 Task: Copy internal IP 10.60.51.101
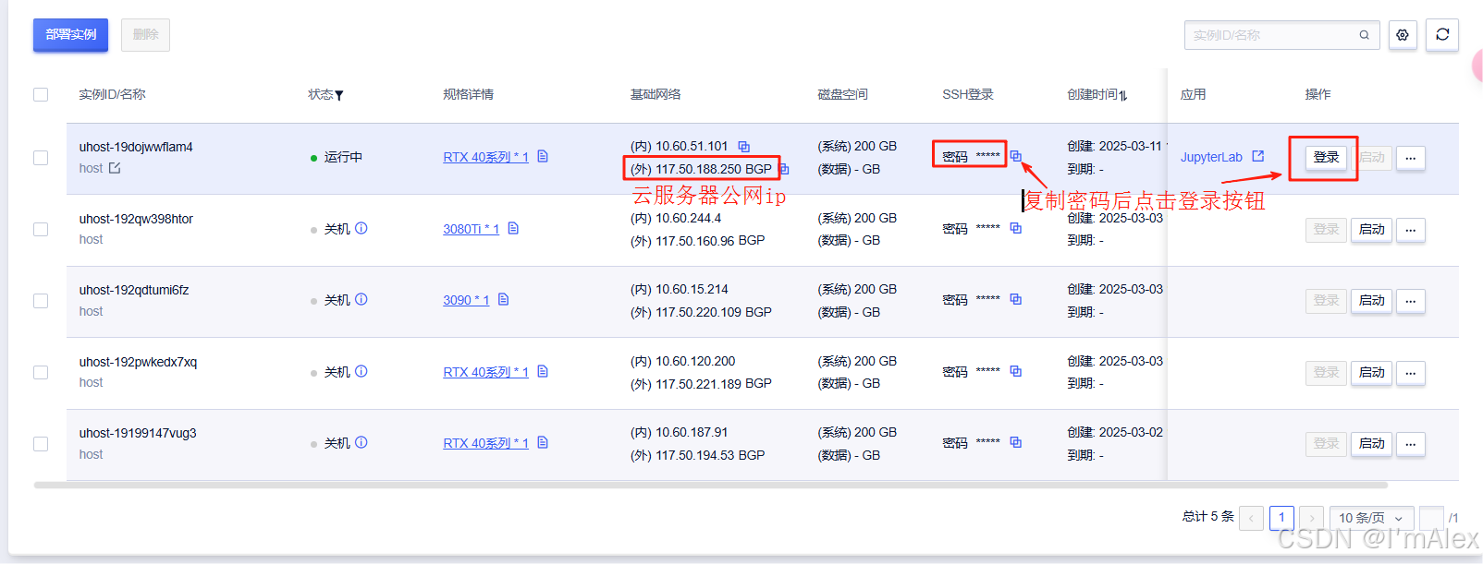coord(743,147)
